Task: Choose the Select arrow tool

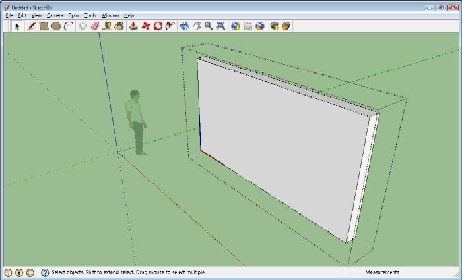Action: click(x=17, y=26)
